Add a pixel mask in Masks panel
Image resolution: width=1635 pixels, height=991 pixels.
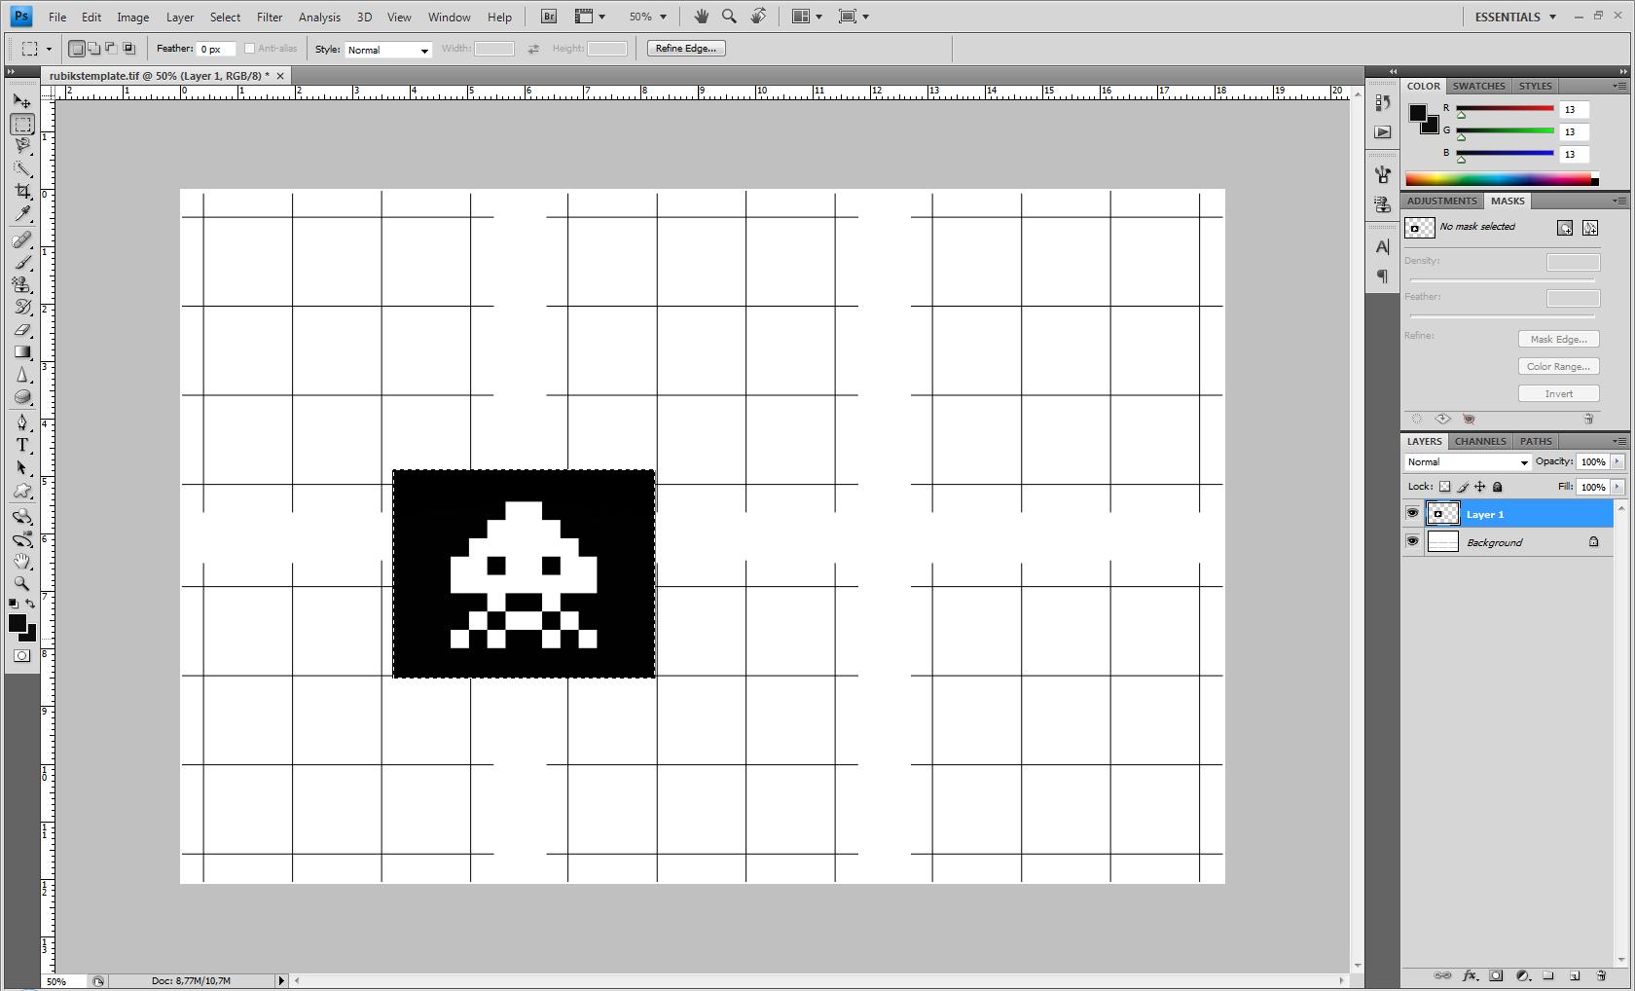(x=1564, y=228)
